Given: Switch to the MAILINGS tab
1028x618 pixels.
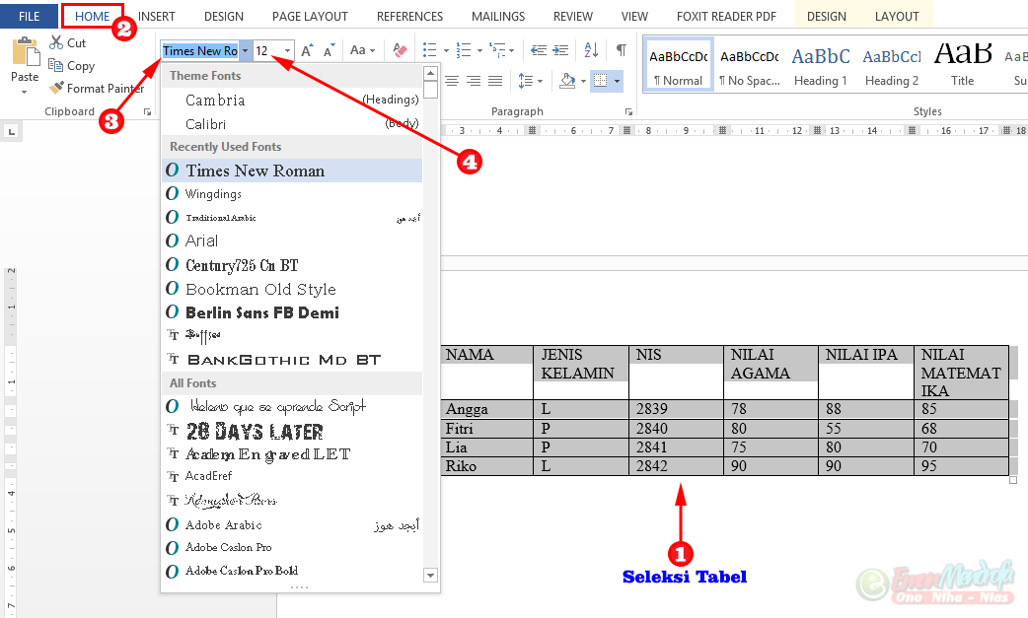Looking at the screenshot, I should tap(498, 17).
